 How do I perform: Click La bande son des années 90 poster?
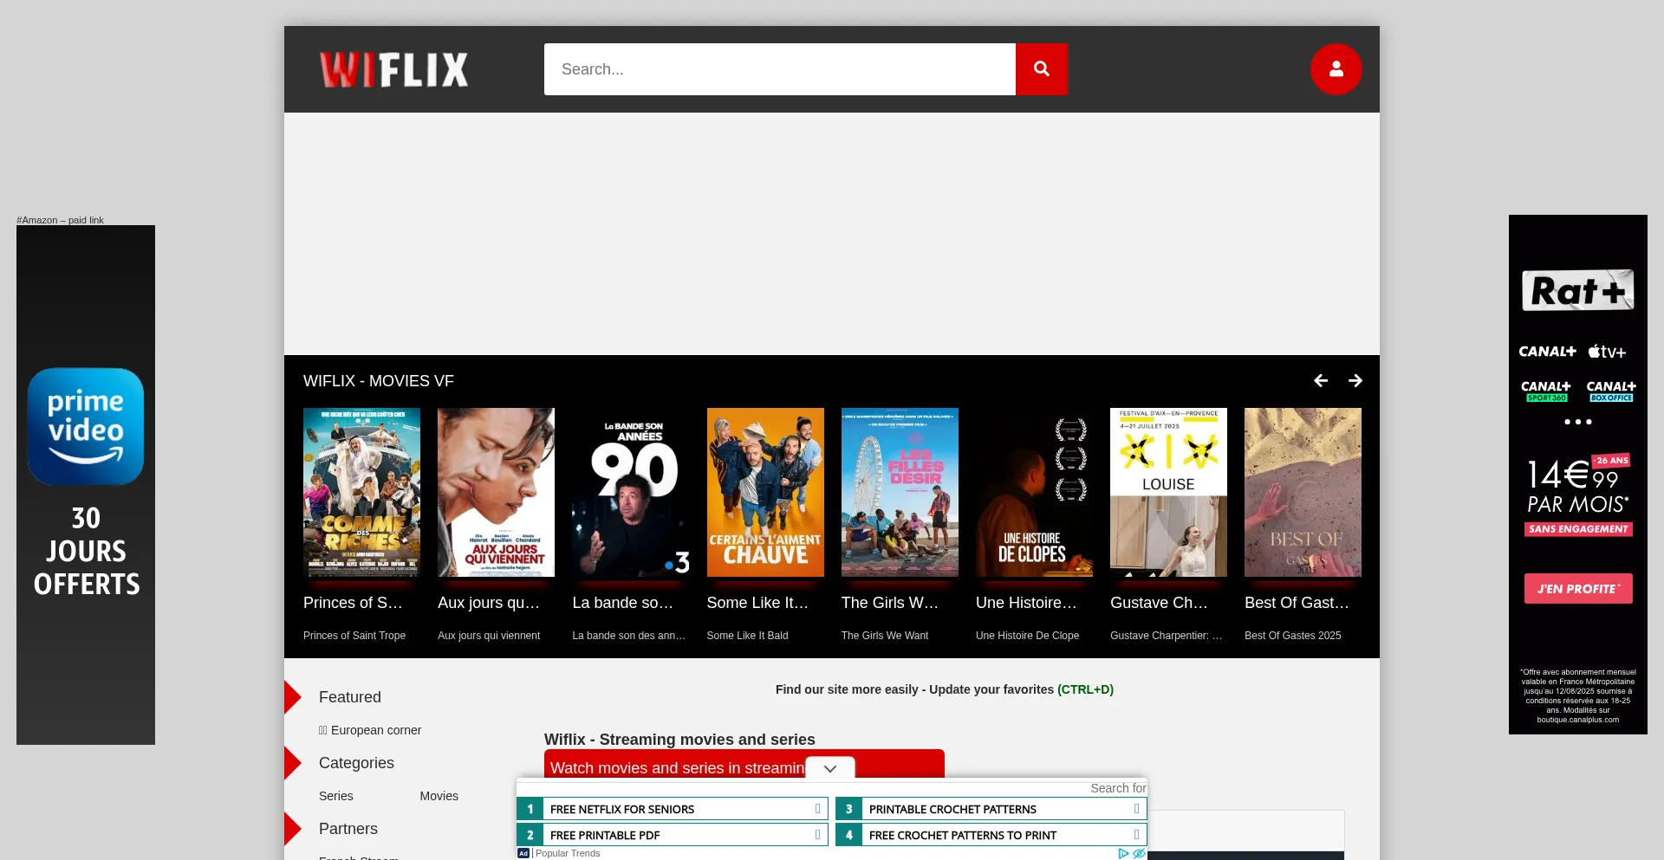(630, 492)
